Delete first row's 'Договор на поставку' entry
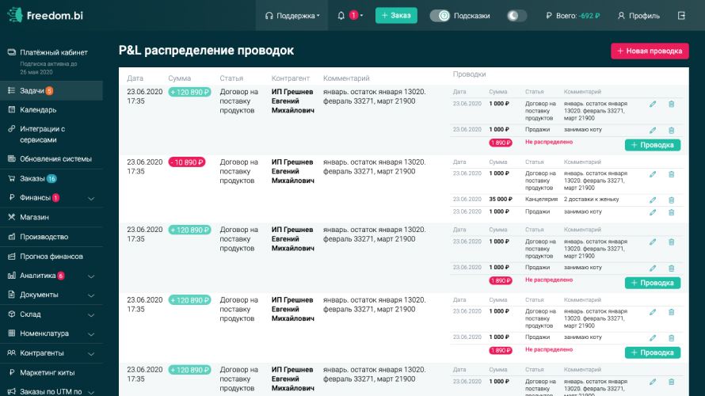Image resolution: width=705 pixels, height=396 pixels. coord(671,105)
